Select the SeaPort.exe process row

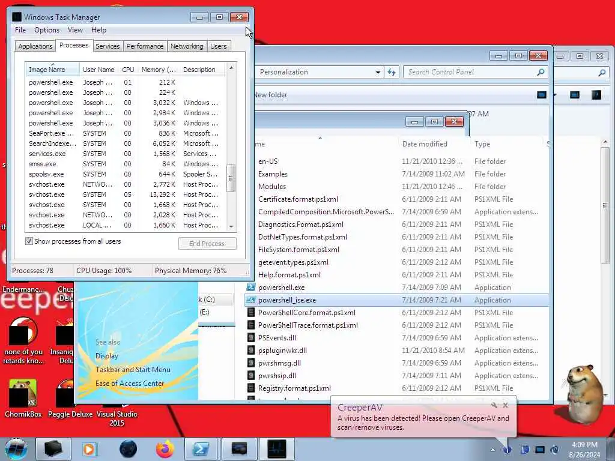pyautogui.click(x=125, y=133)
